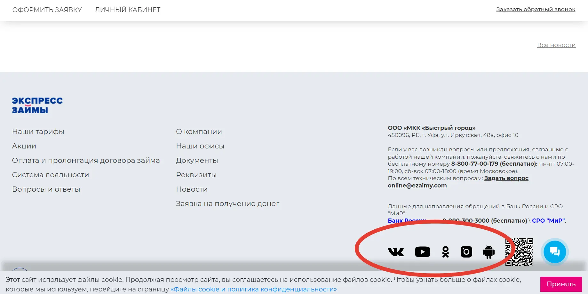Open the Все новости link

556,45
